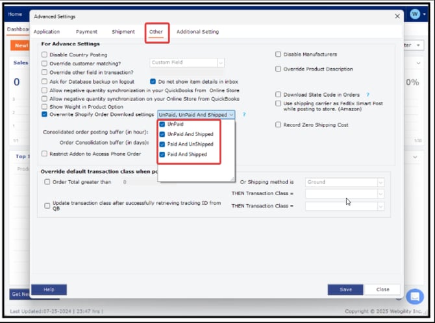Open the Shipment tab
The height and width of the screenshot is (323, 435).
tap(123, 32)
